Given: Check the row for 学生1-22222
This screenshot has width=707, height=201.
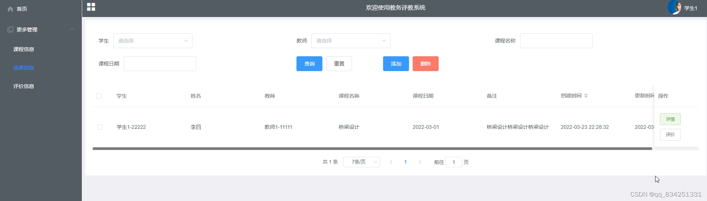Looking at the screenshot, I should click(100, 127).
